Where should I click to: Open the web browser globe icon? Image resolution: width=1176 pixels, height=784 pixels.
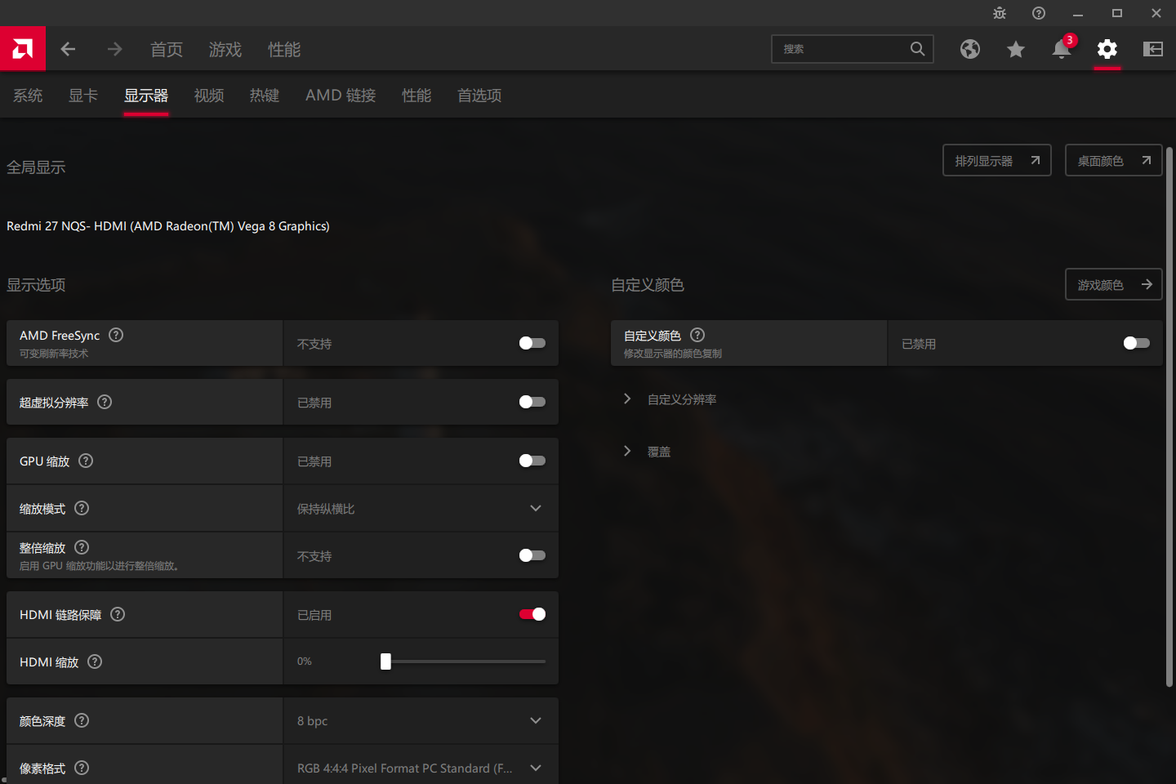tap(970, 49)
